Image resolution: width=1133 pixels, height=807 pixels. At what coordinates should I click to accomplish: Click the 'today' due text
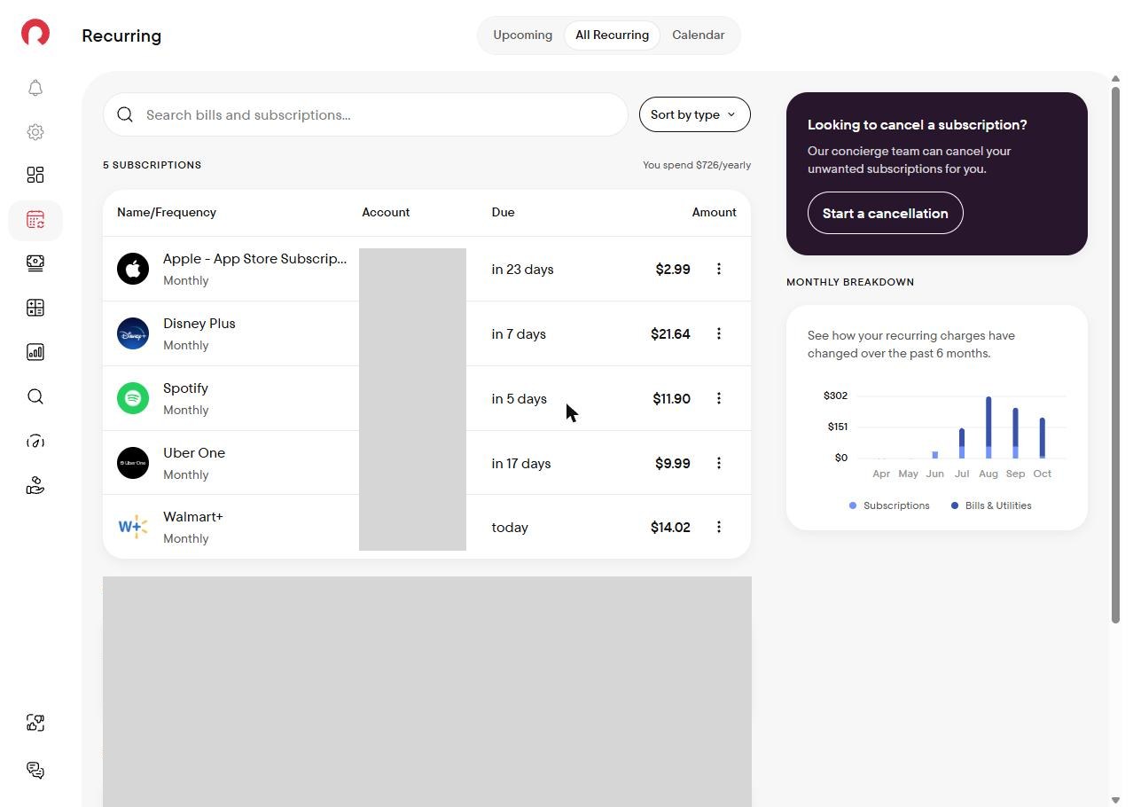pyautogui.click(x=510, y=528)
